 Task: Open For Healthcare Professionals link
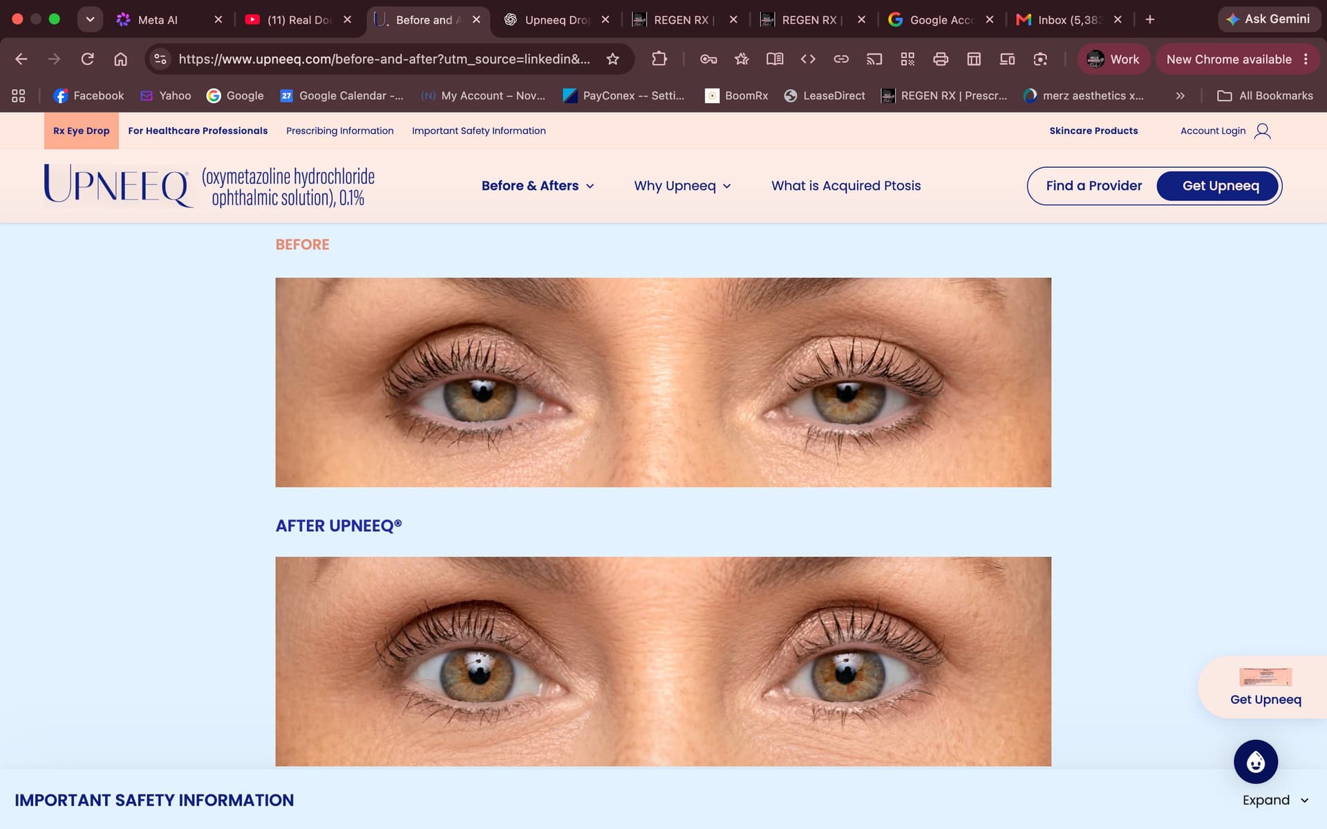point(198,131)
